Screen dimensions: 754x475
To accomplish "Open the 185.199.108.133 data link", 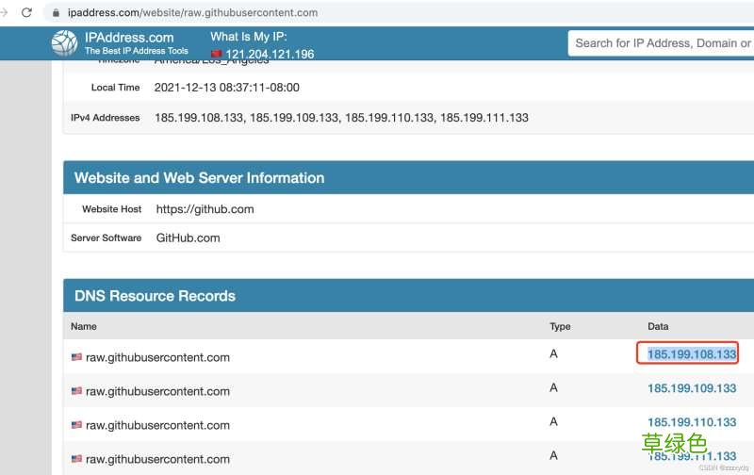I will tap(692, 354).
